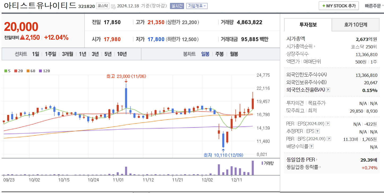Open help icon beside 추정PER | EPS
Screen dimensions: 384x193
tap(317, 131)
